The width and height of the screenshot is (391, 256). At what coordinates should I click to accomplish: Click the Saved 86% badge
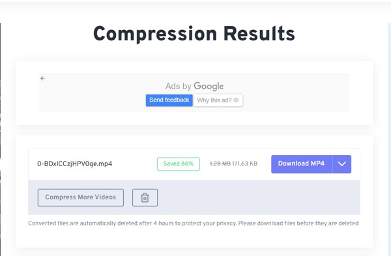[179, 164]
